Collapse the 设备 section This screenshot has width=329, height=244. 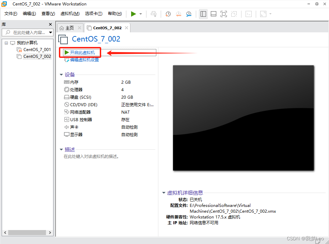coord(61,75)
